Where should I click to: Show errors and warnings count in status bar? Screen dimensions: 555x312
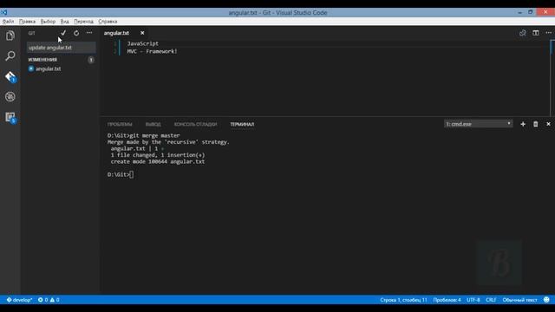(x=49, y=300)
